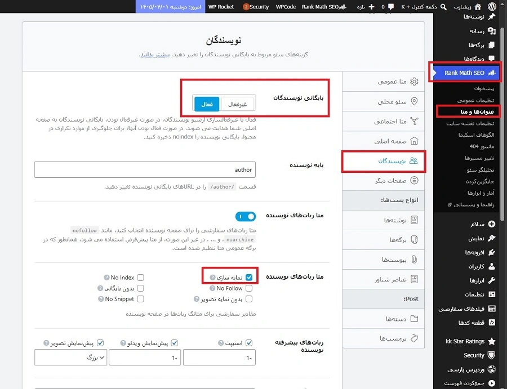
Task: Open آمار و ابزارها submenu
Action: 481,193
